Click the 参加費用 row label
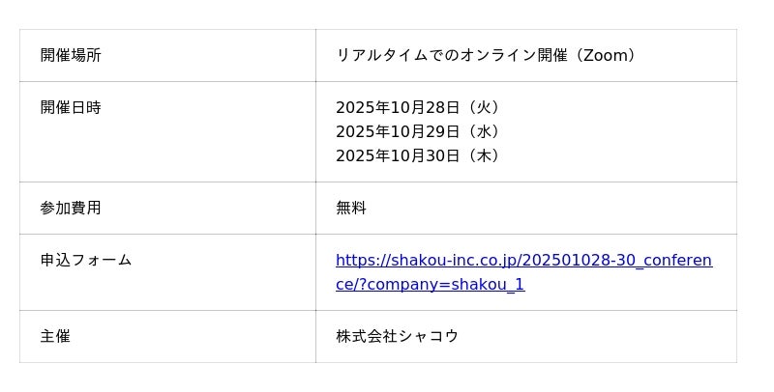The width and height of the screenshot is (774, 392). [x=71, y=208]
